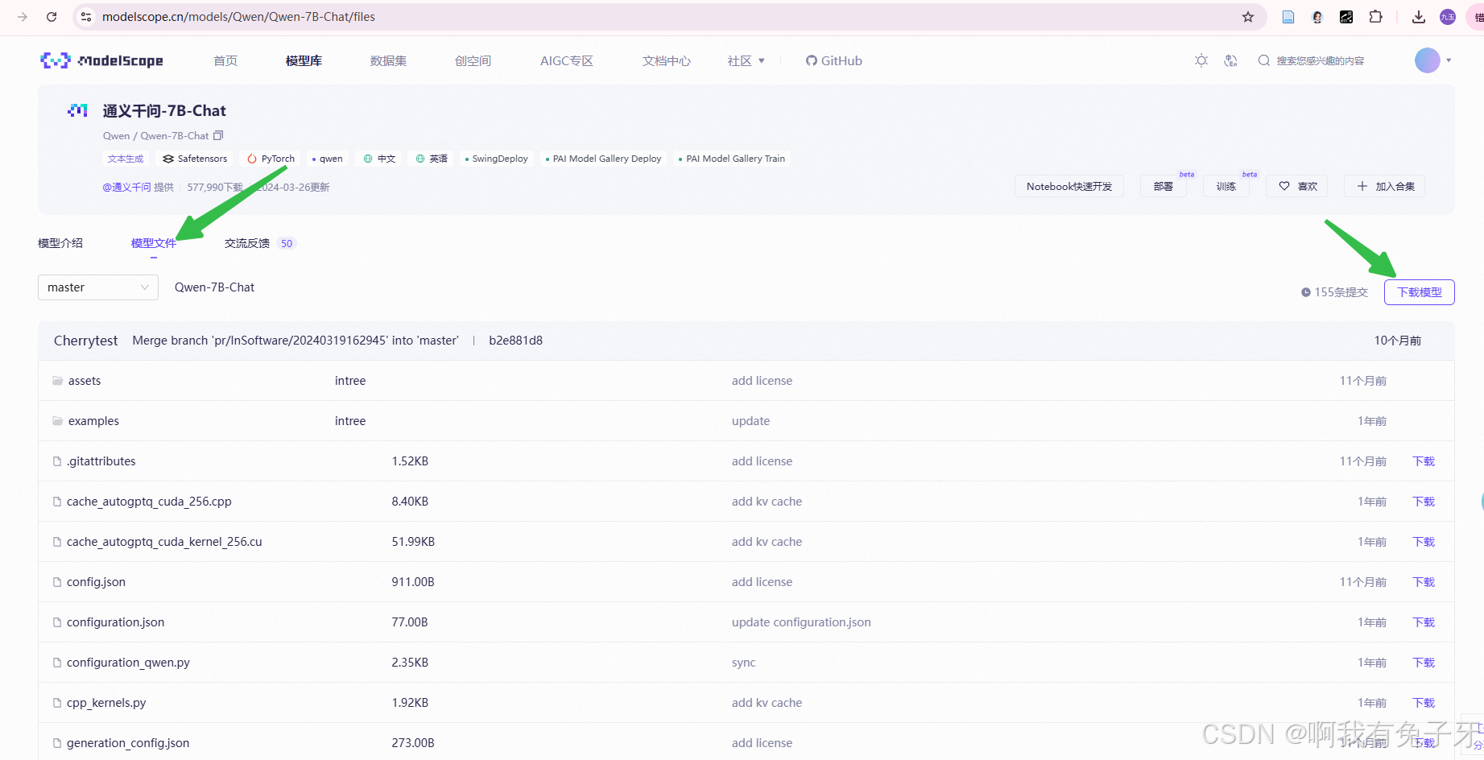
Task: Toggle light/dark theme sun icon
Action: tap(1201, 60)
